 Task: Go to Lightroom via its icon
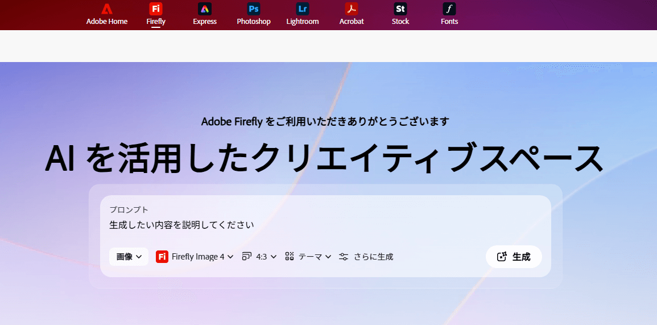click(x=303, y=9)
